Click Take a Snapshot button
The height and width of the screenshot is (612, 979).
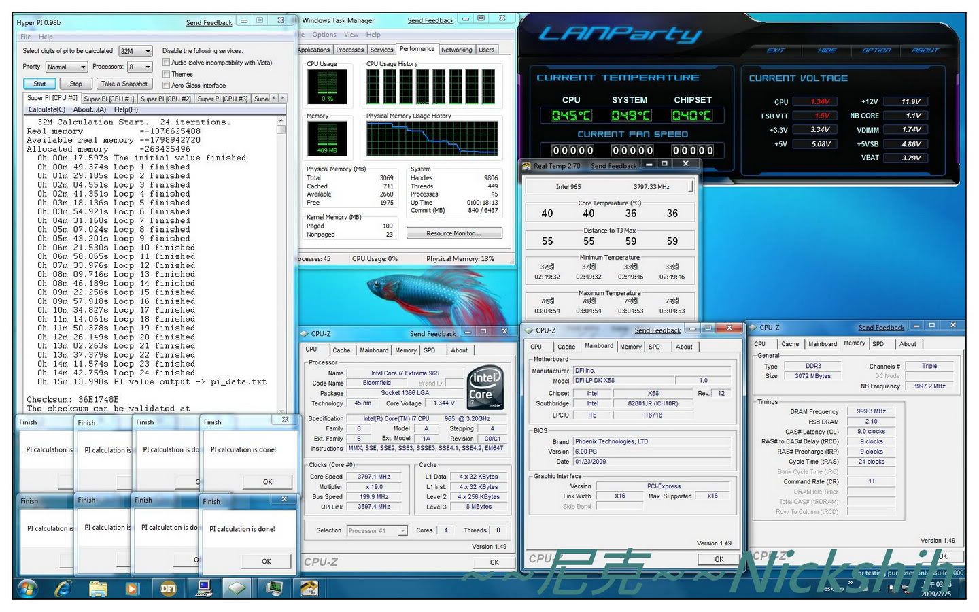click(124, 84)
